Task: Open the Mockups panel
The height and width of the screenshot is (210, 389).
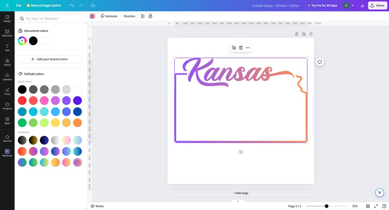Action: [x=7, y=153]
